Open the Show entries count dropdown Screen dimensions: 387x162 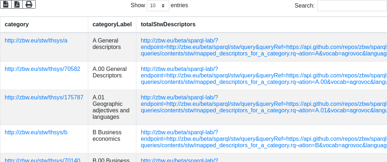158,6
